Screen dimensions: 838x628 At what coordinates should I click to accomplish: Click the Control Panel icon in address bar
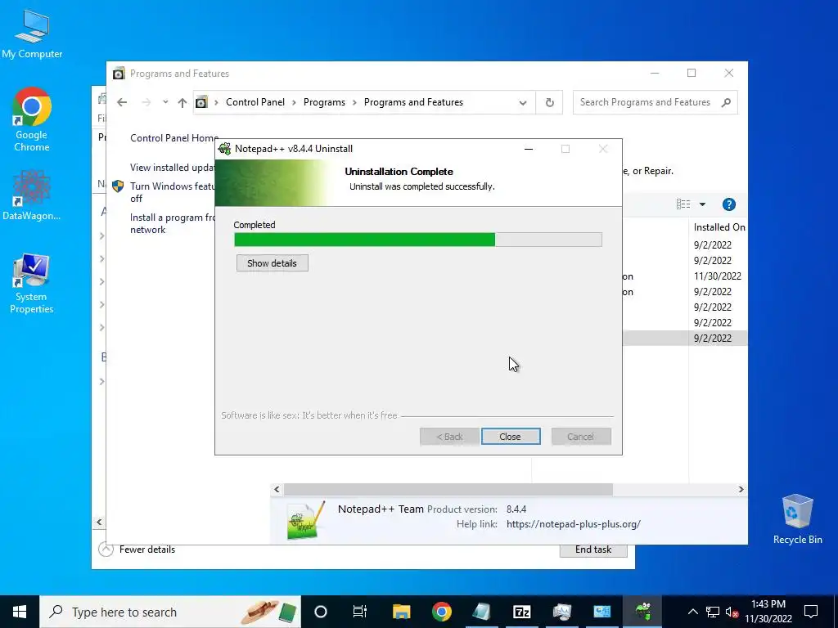tap(201, 102)
